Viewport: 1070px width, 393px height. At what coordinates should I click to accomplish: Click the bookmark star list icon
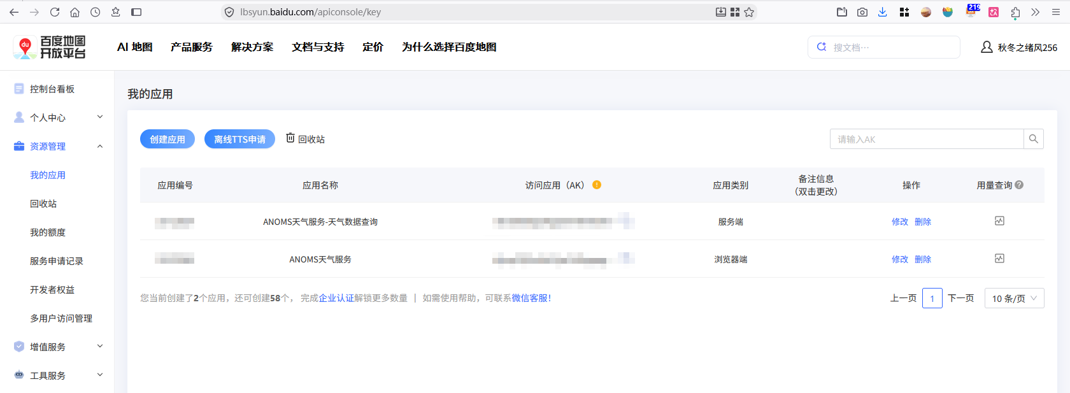coord(116,12)
